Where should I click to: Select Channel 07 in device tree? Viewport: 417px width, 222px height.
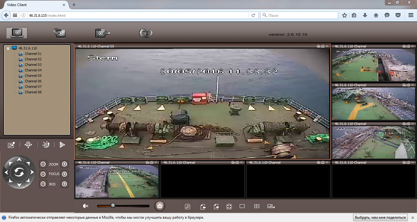click(33, 87)
